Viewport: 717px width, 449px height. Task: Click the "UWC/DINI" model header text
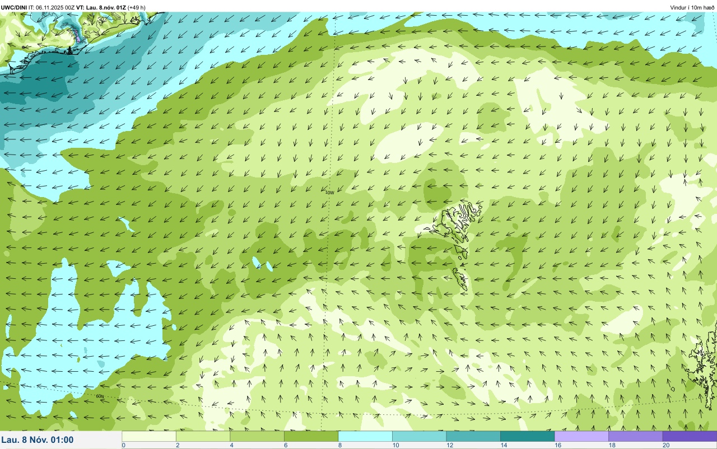(14, 7)
